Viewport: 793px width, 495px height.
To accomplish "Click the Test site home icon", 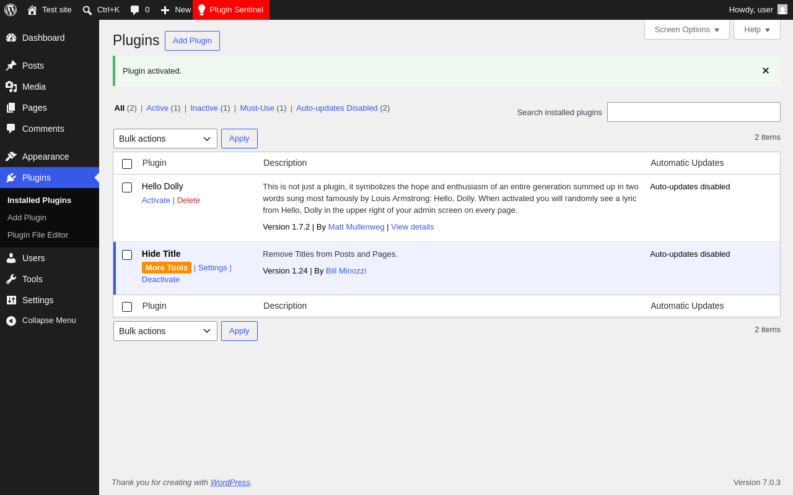I will (32, 10).
